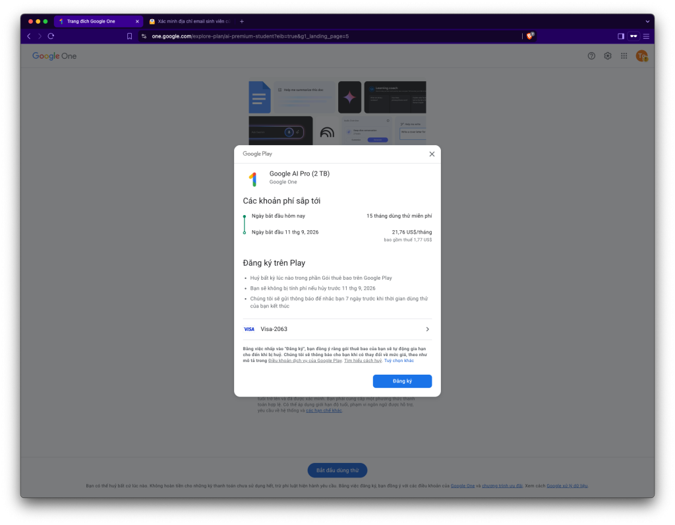Screen dimensions: 675x525
Task: Reload the current page
Action: pos(51,36)
